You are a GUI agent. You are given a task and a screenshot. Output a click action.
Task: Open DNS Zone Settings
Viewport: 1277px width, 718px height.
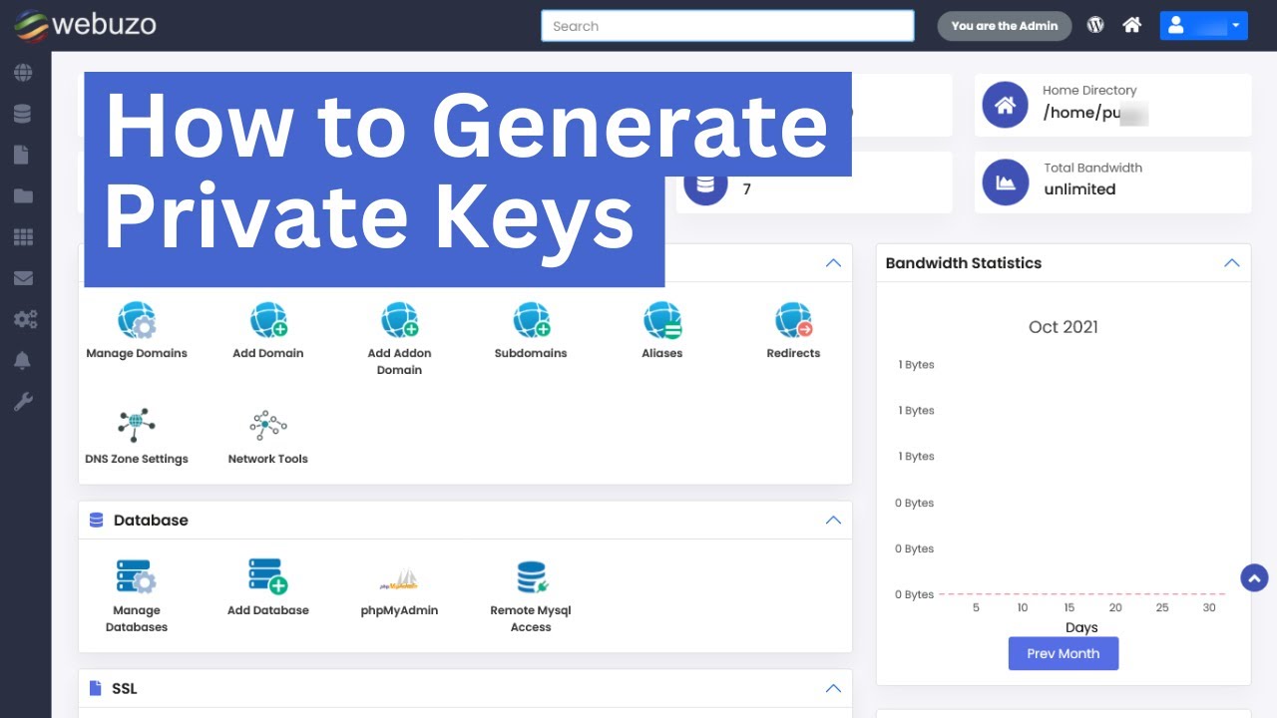(x=137, y=426)
